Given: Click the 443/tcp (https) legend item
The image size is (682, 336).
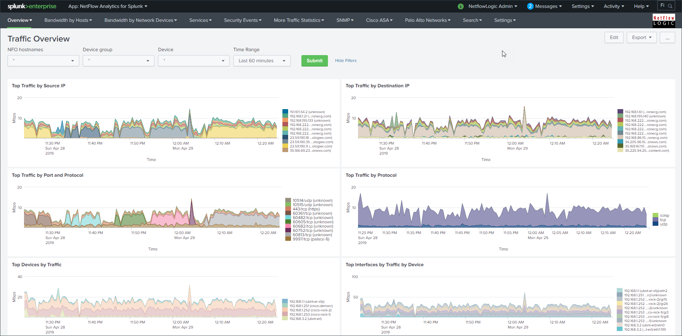Looking at the screenshot, I should [x=306, y=209].
